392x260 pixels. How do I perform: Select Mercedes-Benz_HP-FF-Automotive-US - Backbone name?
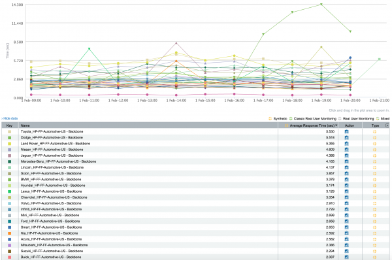click(59, 161)
